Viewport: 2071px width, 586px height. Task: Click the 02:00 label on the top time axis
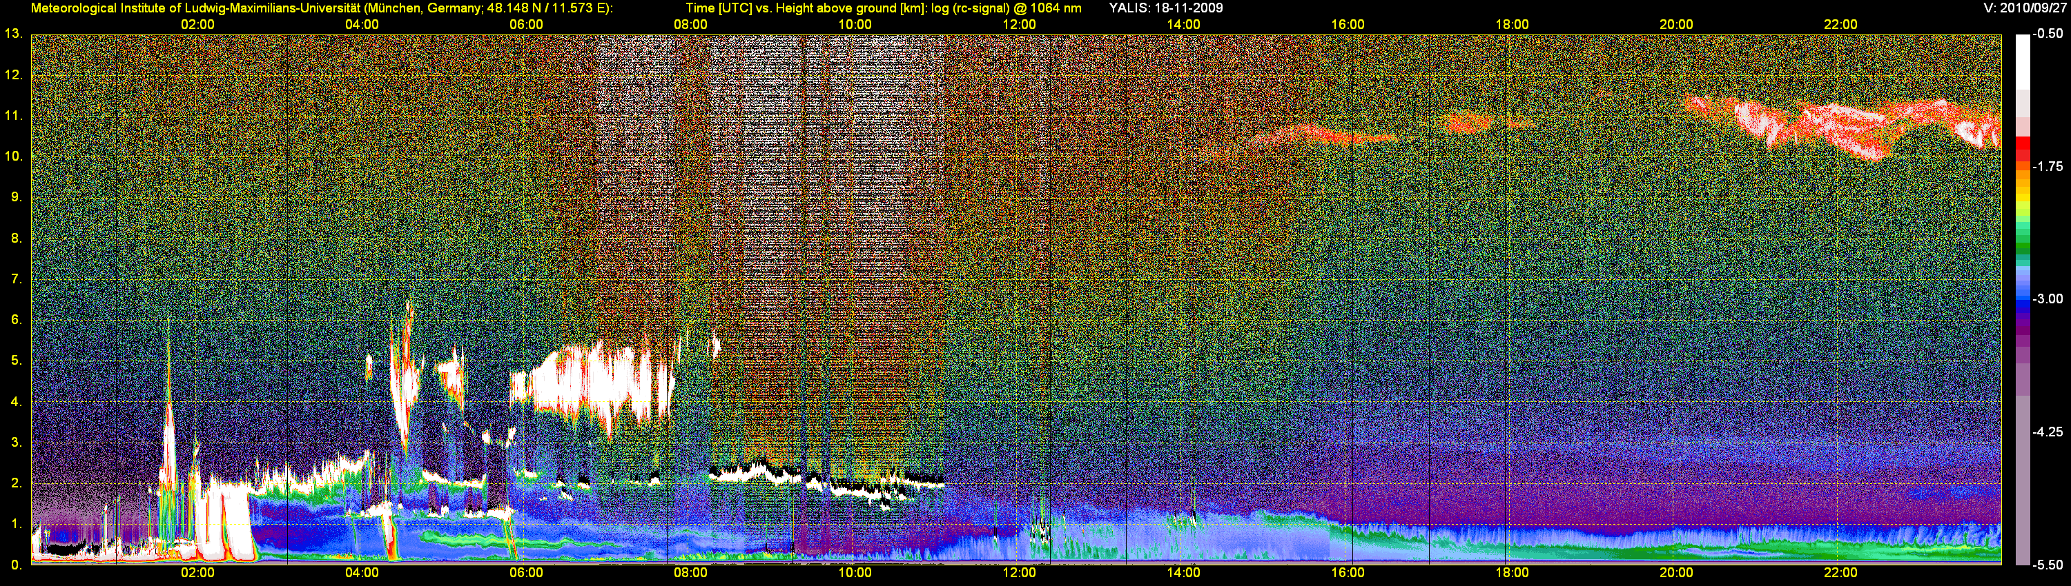[x=197, y=24]
